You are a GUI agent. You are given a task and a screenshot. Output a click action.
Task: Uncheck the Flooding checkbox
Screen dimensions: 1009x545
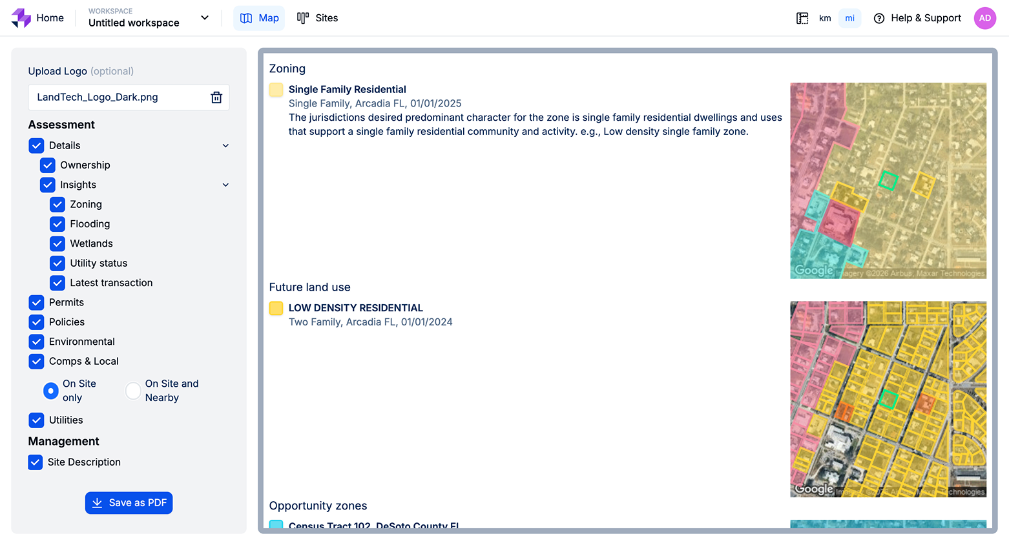tap(57, 224)
